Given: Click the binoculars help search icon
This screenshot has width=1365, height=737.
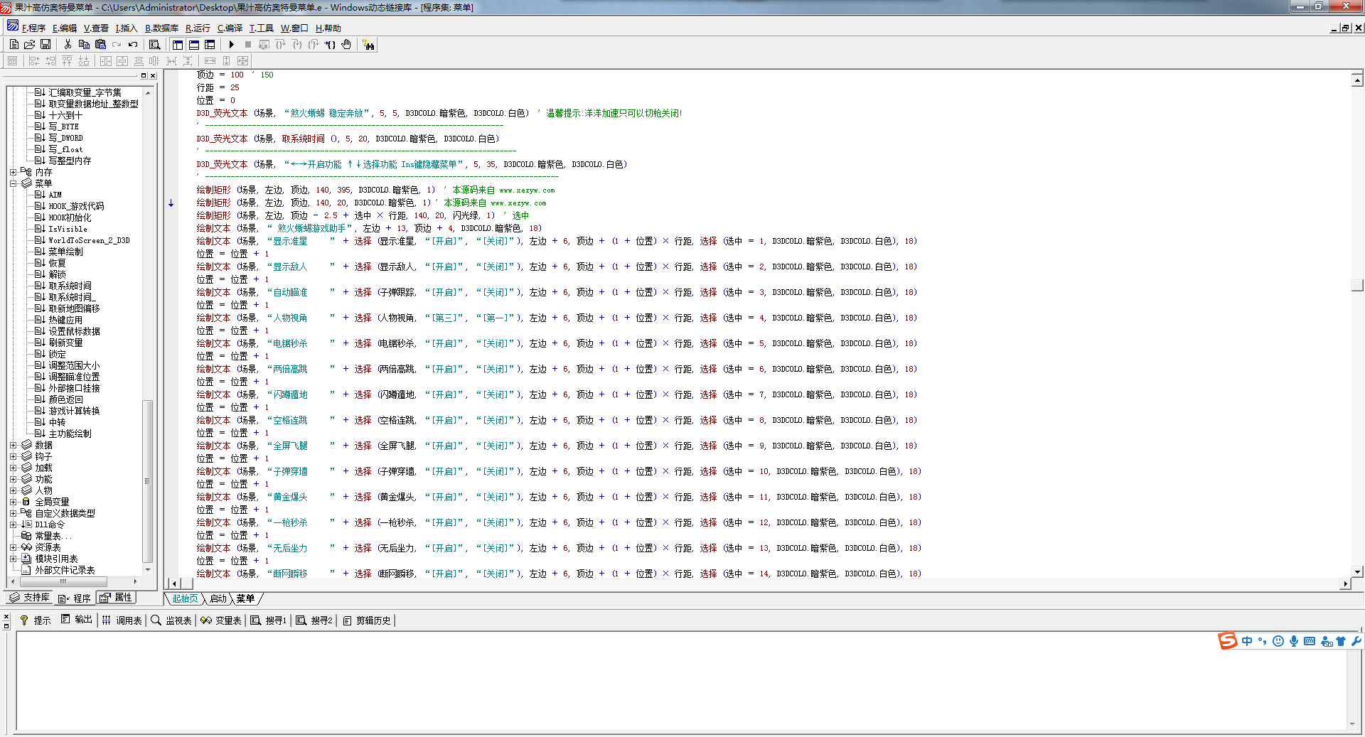Looking at the screenshot, I should (368, 45).
